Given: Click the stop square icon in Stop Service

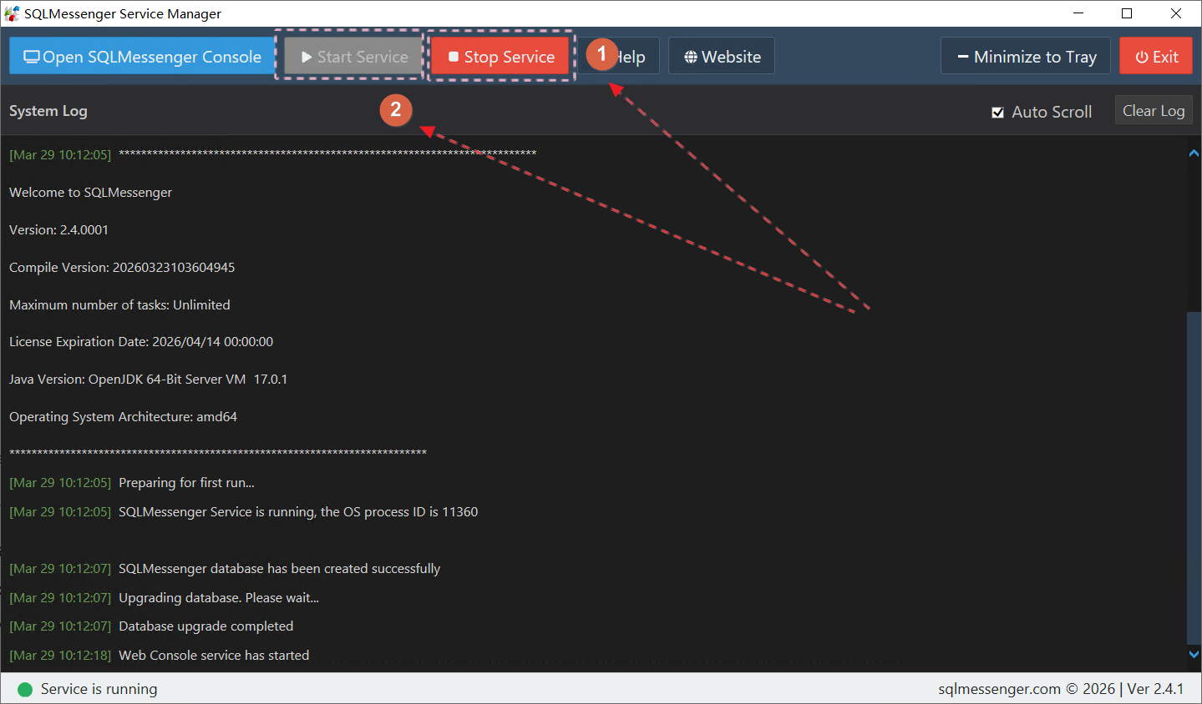Looking at the screenshot, I should click(454, 56).
